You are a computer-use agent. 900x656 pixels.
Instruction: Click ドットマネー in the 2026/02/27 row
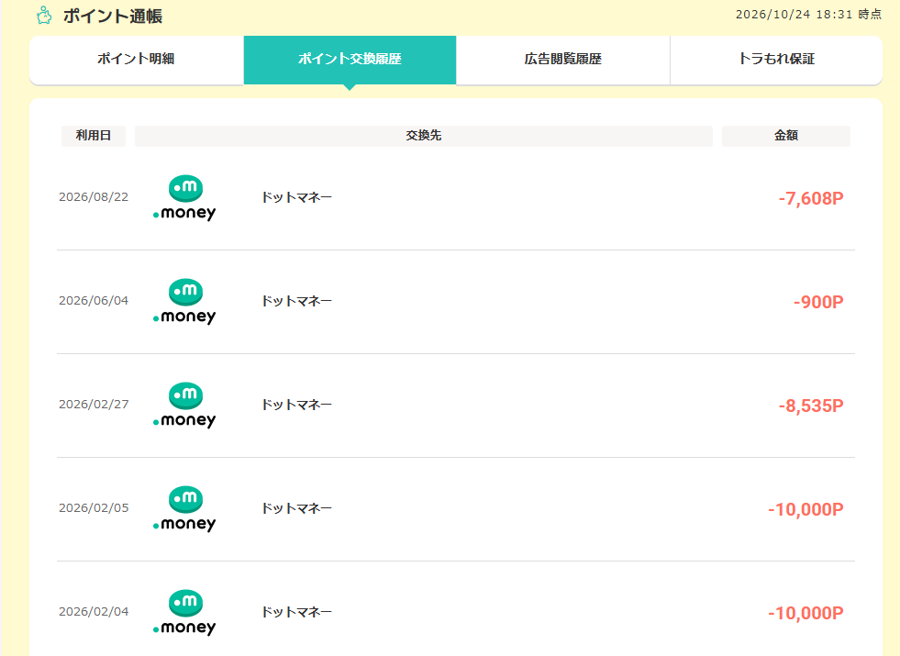[x=296, y=406]
